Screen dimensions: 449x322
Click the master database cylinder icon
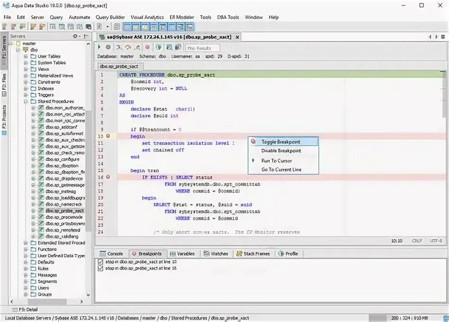18,43
